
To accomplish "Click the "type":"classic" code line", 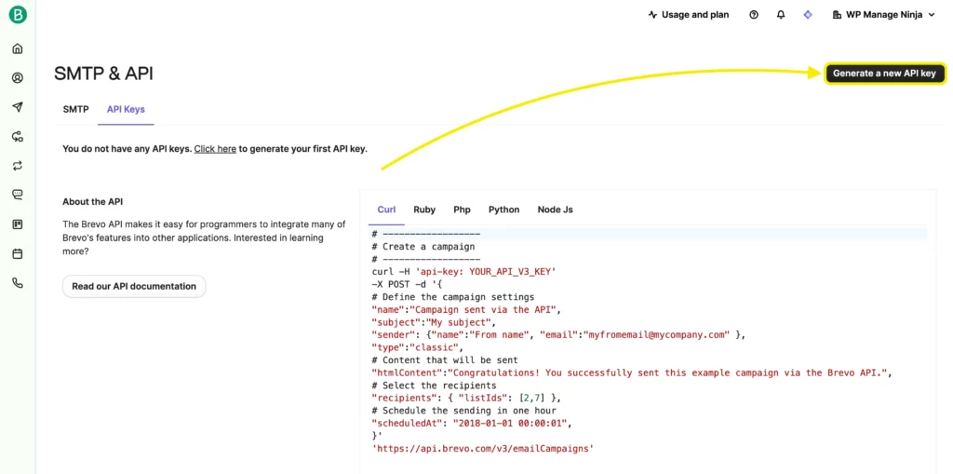I will coord(418,347).
